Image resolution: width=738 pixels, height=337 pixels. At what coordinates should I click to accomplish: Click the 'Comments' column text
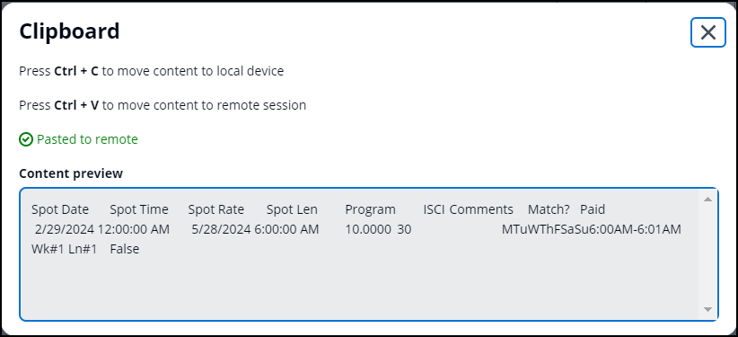481,209
